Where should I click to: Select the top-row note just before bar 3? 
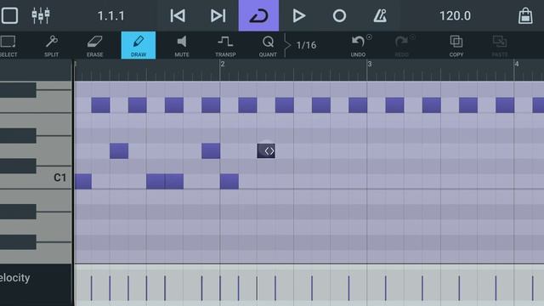358,105
